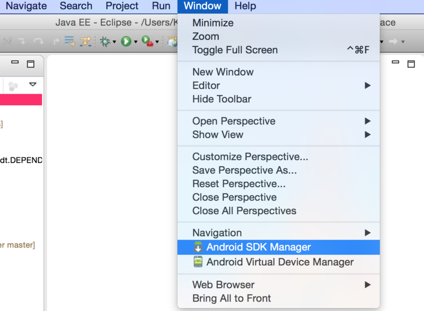
Task: Open the Help menu
Action: (x=245, y=6)
